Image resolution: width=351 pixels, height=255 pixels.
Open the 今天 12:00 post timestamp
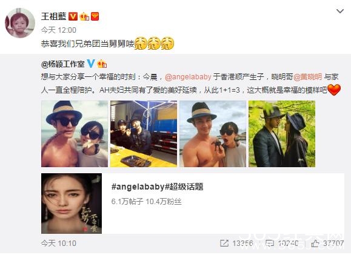tap(59, 30)
